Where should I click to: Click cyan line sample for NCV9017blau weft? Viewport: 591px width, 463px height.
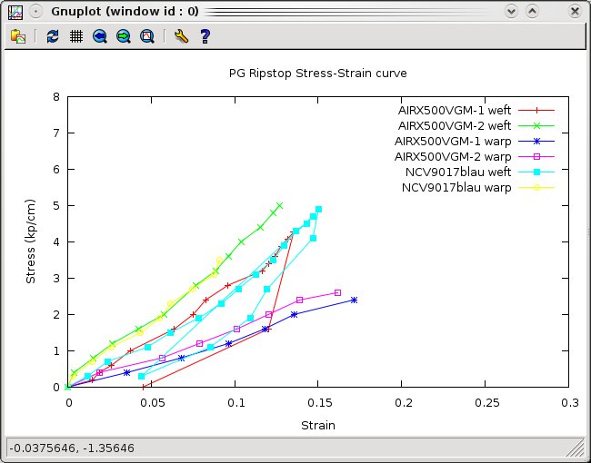(536, 172)
